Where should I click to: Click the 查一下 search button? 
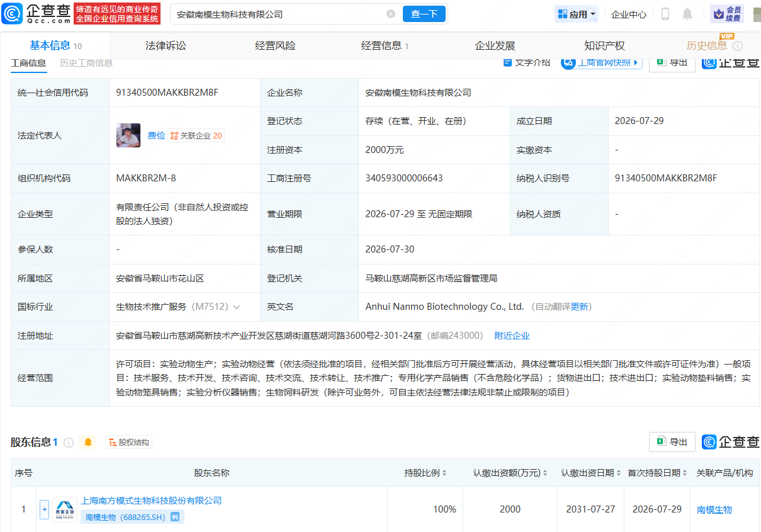pos(424,14)
